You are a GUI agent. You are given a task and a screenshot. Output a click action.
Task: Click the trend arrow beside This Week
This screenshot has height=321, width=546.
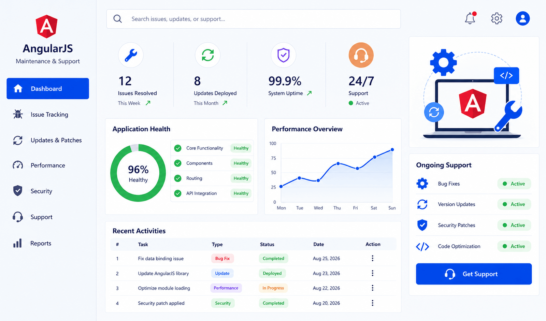(x=148, y=103)
